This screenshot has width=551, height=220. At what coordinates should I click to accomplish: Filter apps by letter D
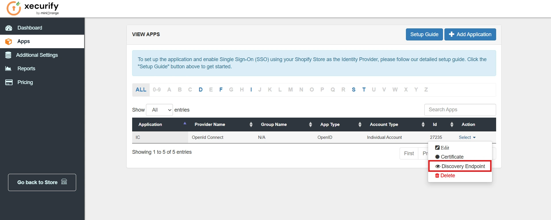coord(201,90)
